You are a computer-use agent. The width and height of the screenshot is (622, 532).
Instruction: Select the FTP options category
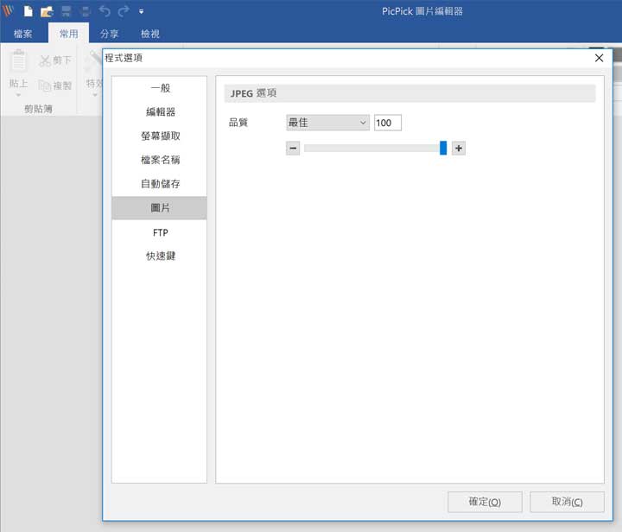(x=161, y=232)
